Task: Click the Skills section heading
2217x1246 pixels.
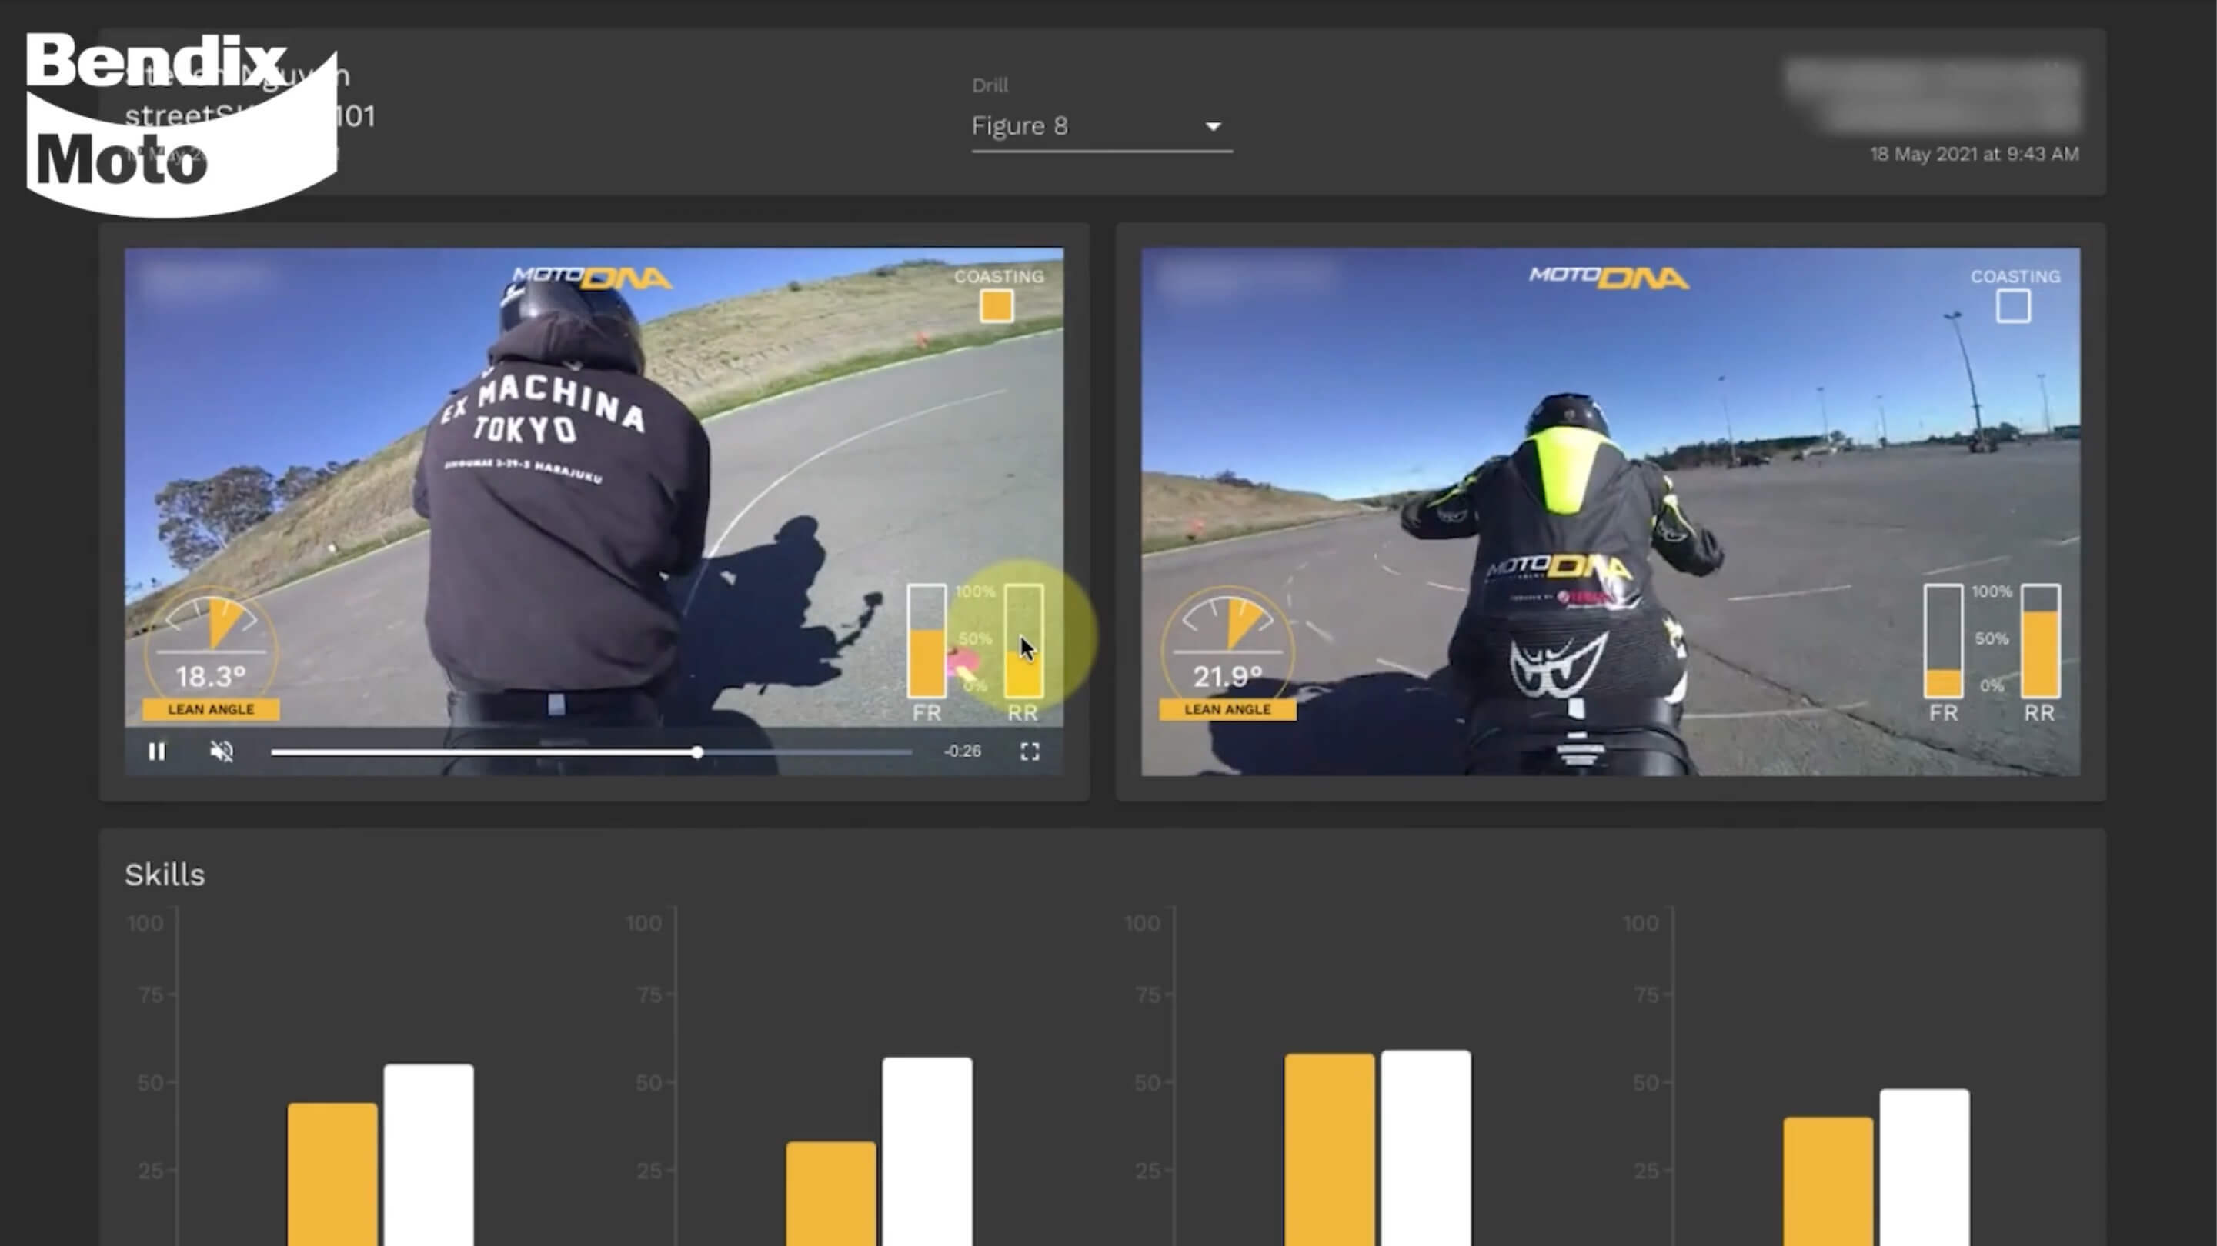Action: coord(165,875)
